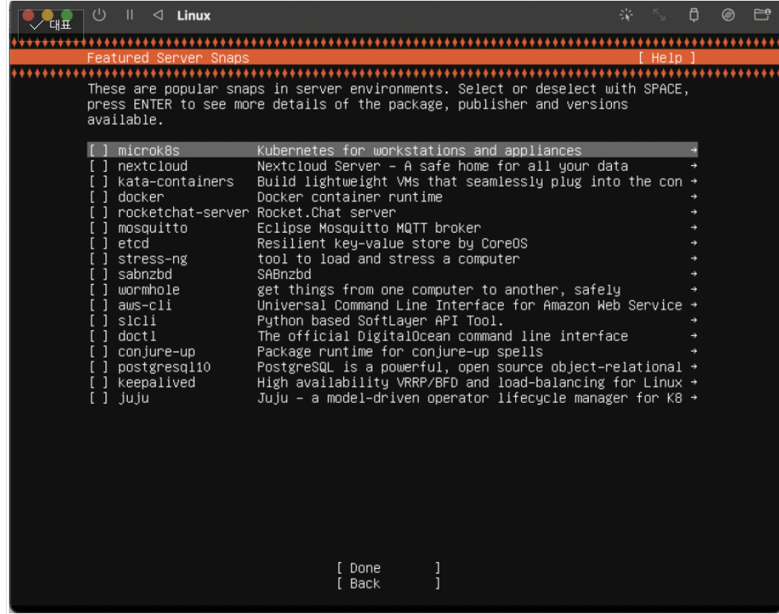Click the back triangle icon in toolbar

point(158,15)
